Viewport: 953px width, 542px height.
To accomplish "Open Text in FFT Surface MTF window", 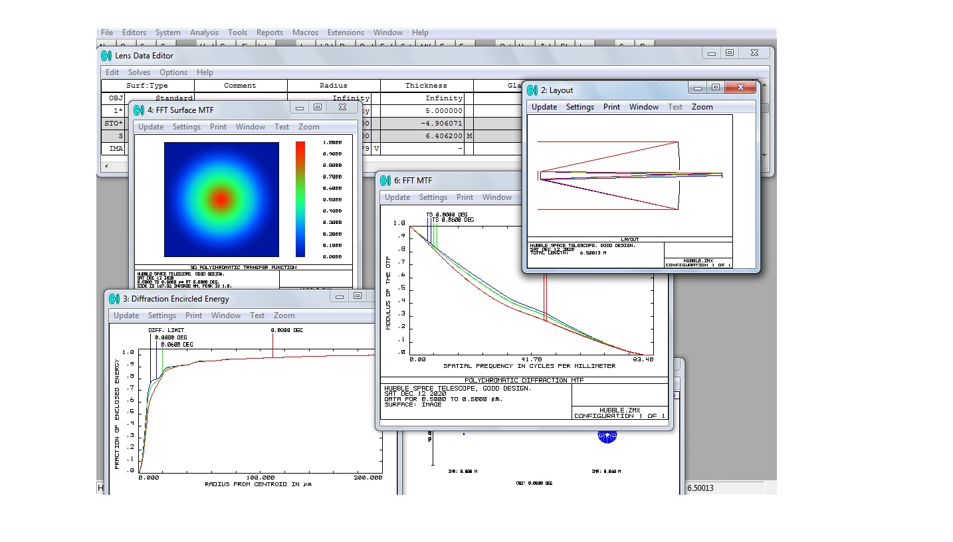I will (282, 127).
